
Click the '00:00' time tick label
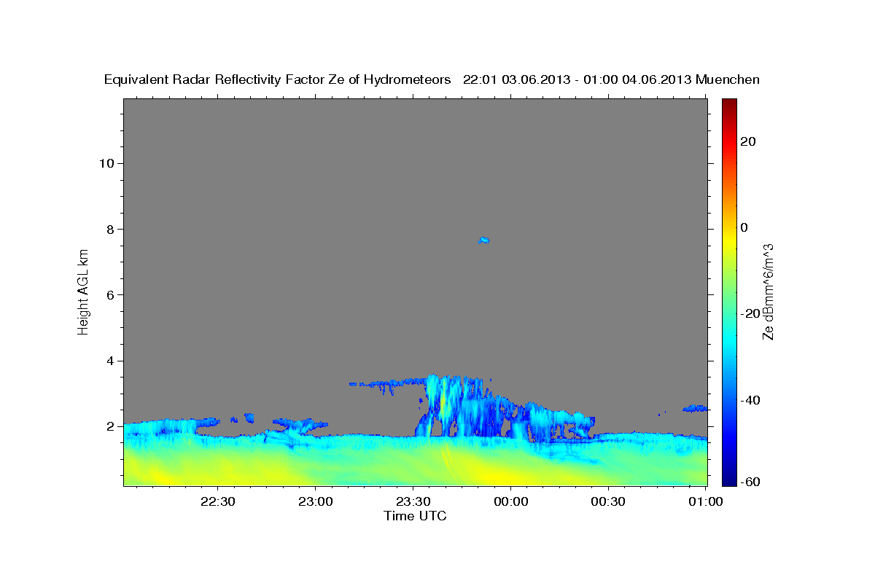pyautogui.click(x=511, y=502)
